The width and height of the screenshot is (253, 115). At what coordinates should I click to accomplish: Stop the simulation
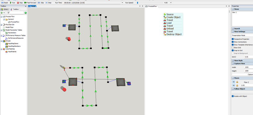tap(20, 3)
